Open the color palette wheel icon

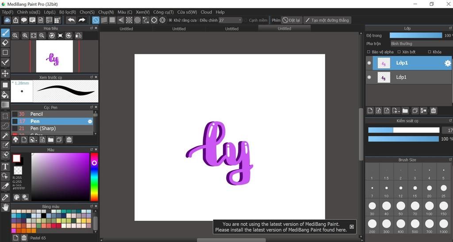coord(17,197)
